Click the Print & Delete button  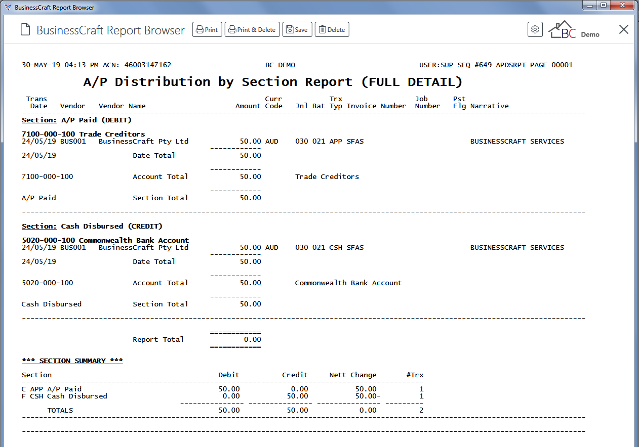pos(252,30)
